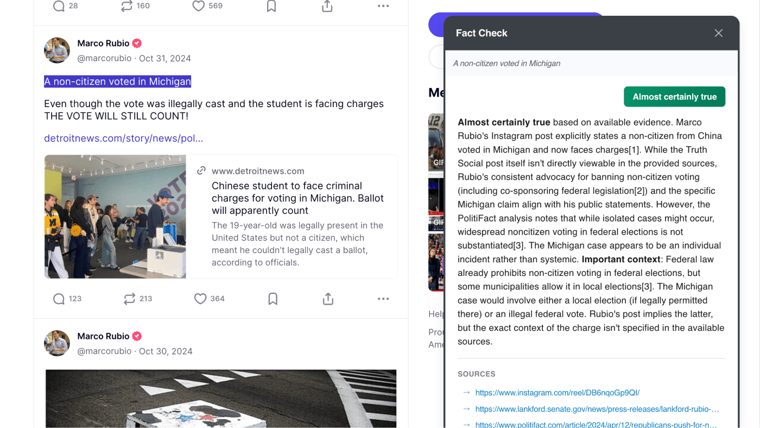The image size is (760, 428).
Task: Open Marco Rubio's name on Oct 30 post
Action: click(x=103, y=336)
